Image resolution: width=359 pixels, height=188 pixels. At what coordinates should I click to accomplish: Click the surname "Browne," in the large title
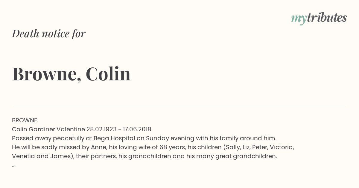(46, 74)
